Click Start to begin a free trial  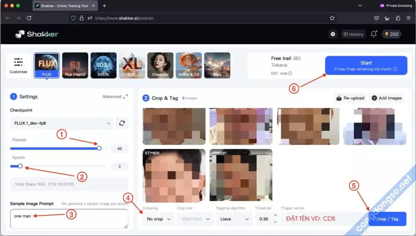(365, 65)
